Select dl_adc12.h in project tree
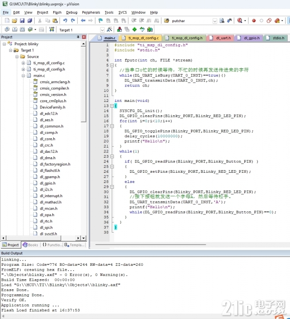 [49, 113]
